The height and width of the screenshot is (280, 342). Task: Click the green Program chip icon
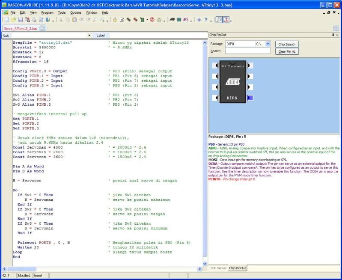point(142,20)
